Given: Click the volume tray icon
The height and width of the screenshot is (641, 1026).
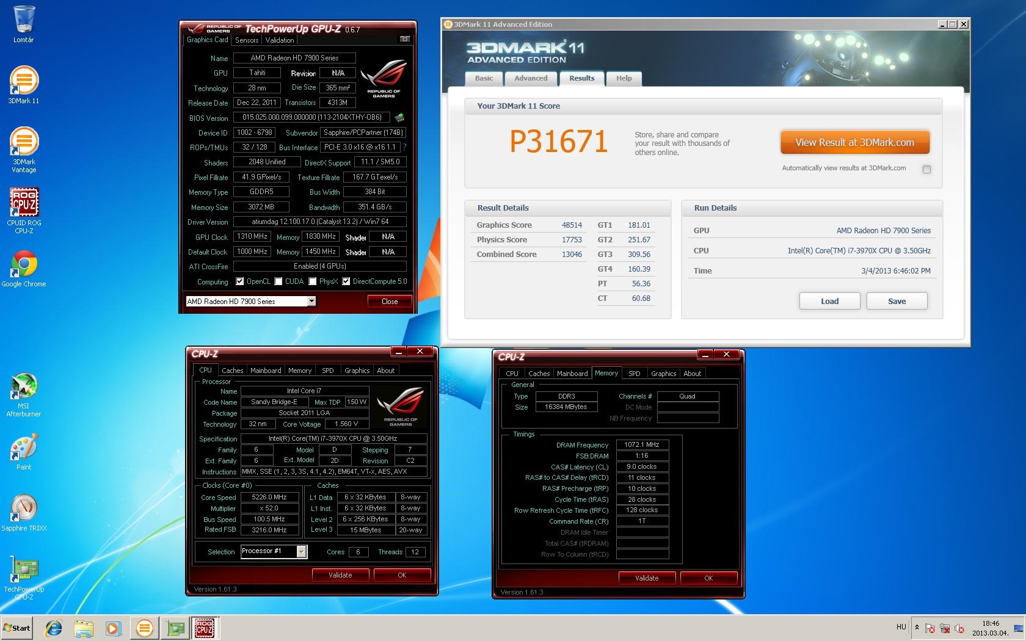Looking at the screenshot, I should point(959,628).
